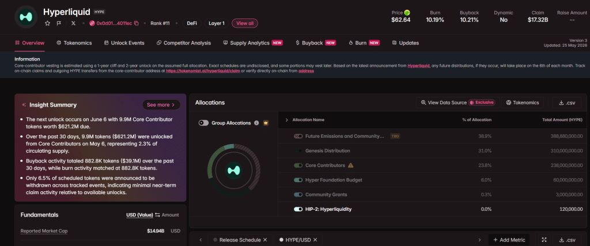Copy the 0x0d01...4011ec contract address
590x246 pixels.
pyautogui.click(x=136, y=23)
